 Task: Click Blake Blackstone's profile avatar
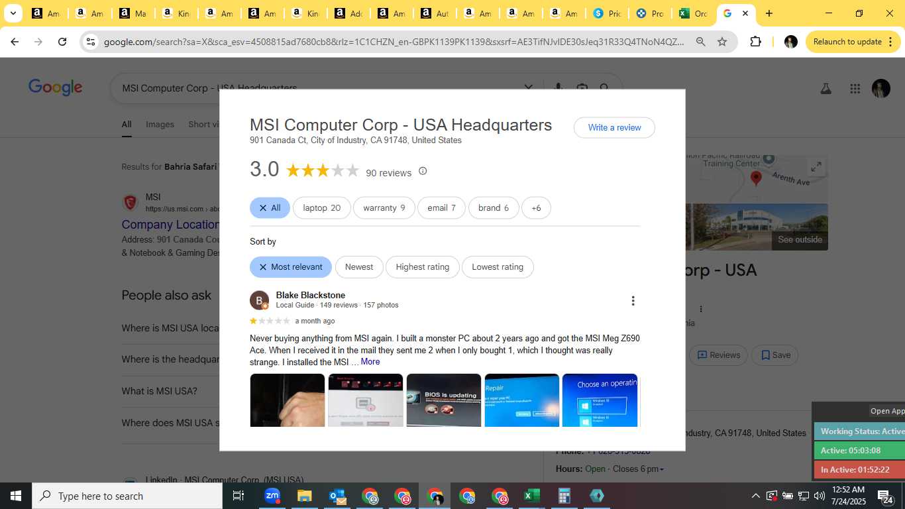[x=259, y=300]
